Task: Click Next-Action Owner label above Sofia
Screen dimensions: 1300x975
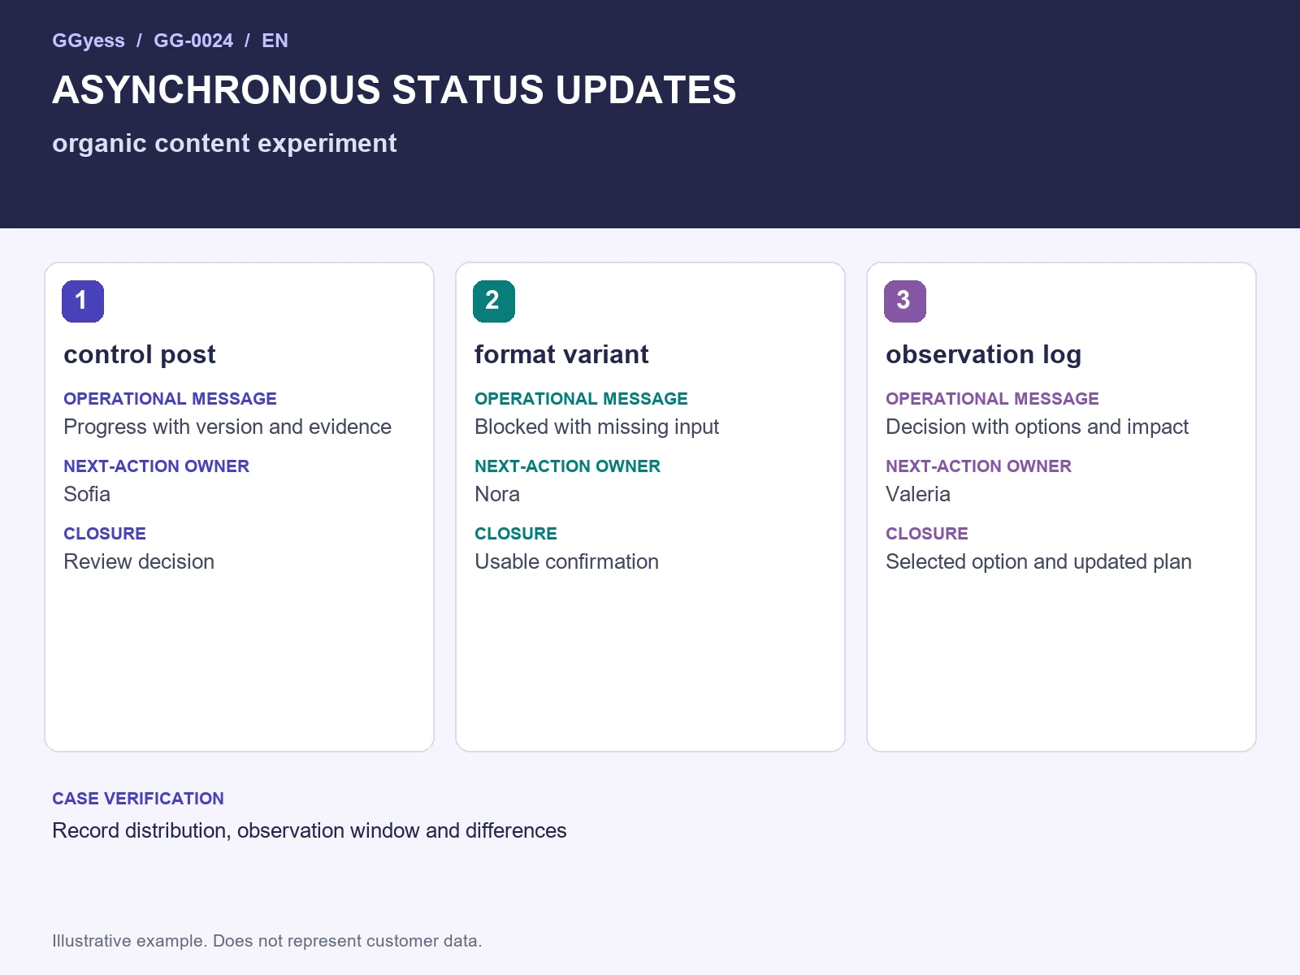Action: tap(156, 466)
